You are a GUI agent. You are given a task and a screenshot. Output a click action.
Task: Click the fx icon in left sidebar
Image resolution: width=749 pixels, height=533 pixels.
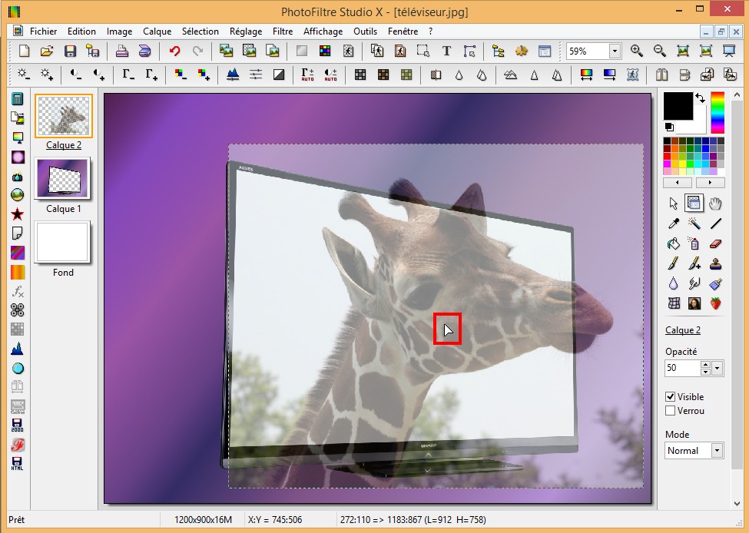coord(17,291)
